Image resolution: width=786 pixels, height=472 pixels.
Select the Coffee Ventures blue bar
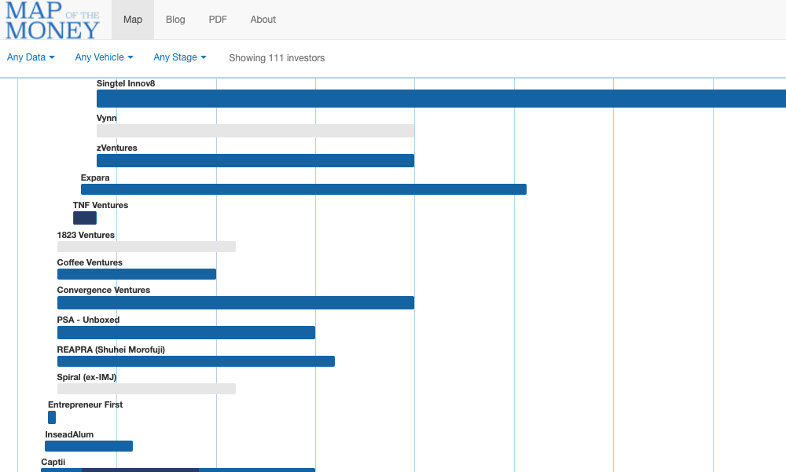pyautogui.click(x=137, y=274)
